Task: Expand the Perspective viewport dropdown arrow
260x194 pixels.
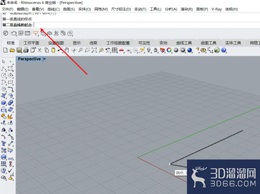Action: 45,59
